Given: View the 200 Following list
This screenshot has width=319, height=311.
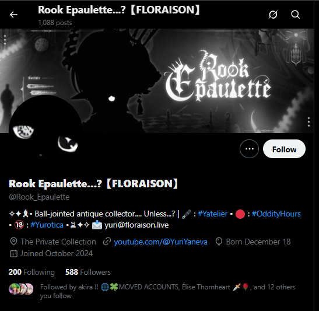Looking at the screenshot, I should [31, 272].
